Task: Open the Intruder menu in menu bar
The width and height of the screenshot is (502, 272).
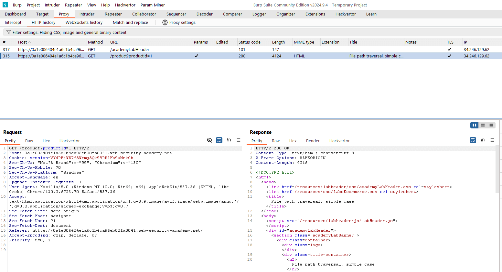Action: click(52, 5)
